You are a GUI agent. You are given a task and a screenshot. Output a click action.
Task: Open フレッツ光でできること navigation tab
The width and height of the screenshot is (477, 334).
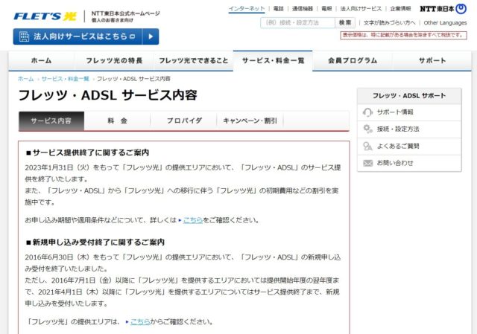point(194,61)
